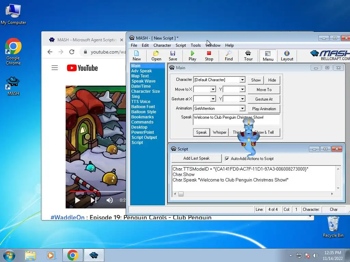Open File Explorer from the taskbar
The height and width of the screenshot is (262, 350).
(30, 255)
